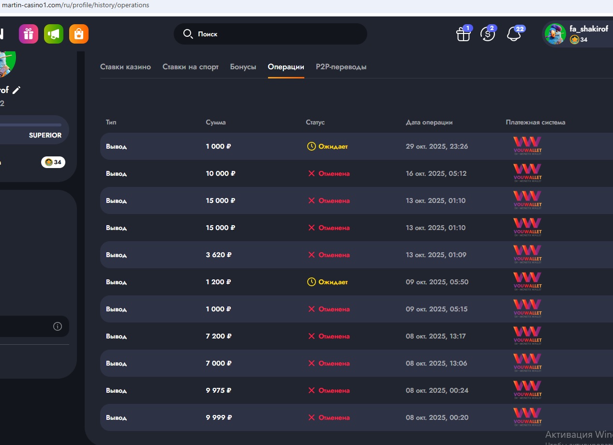Open the P2P-переводы tab
This screenshot has height=445, width=613.
pos(341,67)
